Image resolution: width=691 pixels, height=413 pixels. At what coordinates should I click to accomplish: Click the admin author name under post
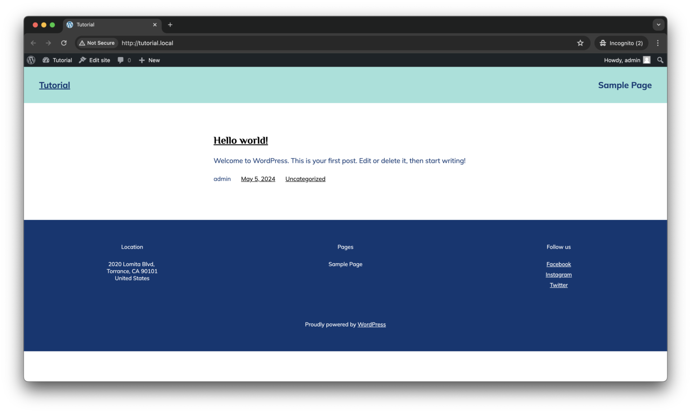[x=222, y=179]
